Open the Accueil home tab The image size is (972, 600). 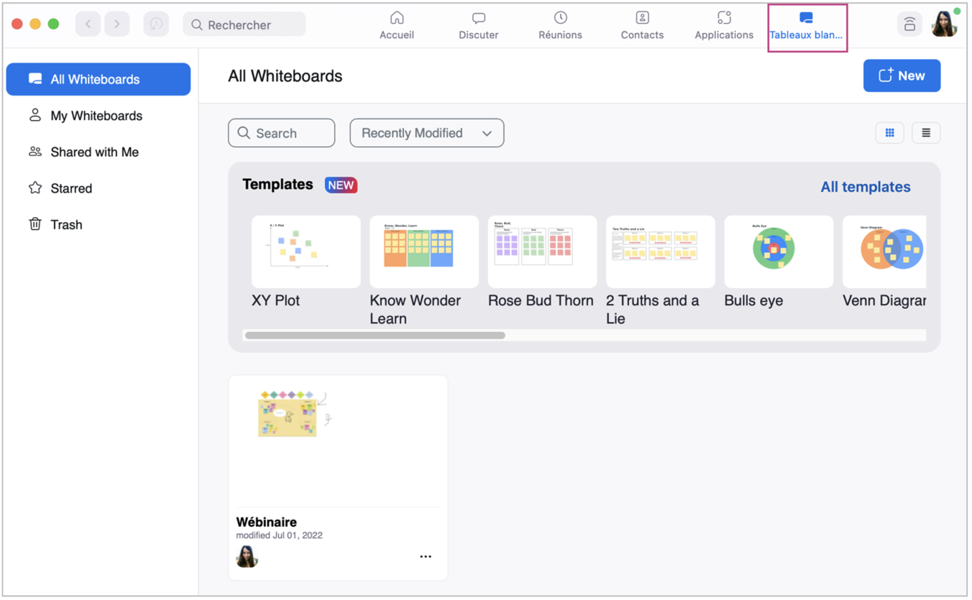(396, 25)
